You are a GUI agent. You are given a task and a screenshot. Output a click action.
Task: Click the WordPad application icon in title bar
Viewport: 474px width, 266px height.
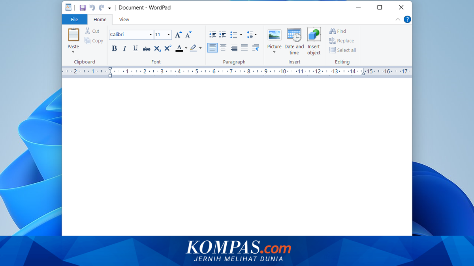tap(68, 7)
